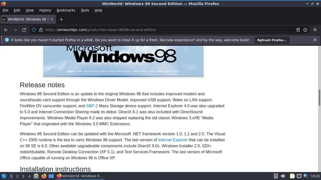Open the Help menu

[x=98, y=10]
